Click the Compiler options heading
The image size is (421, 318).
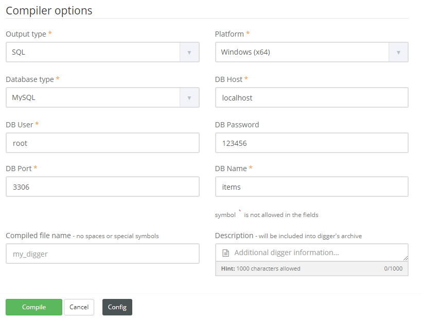[x=49, y=11]
